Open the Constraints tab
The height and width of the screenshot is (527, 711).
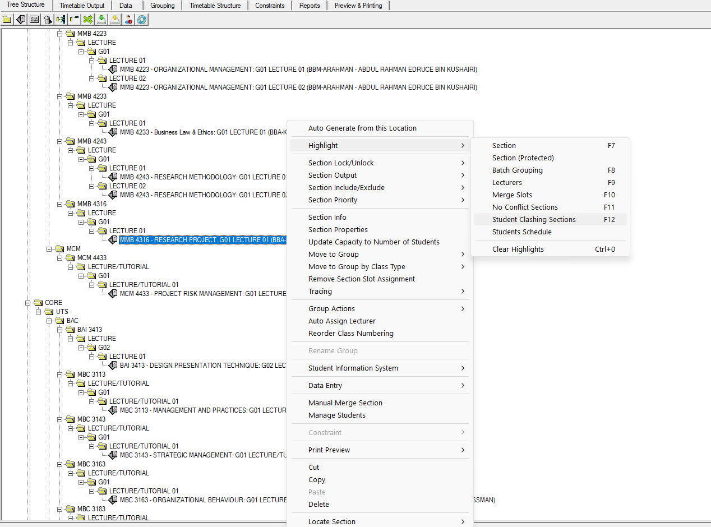pyautogui.click(x=270, y=6)
